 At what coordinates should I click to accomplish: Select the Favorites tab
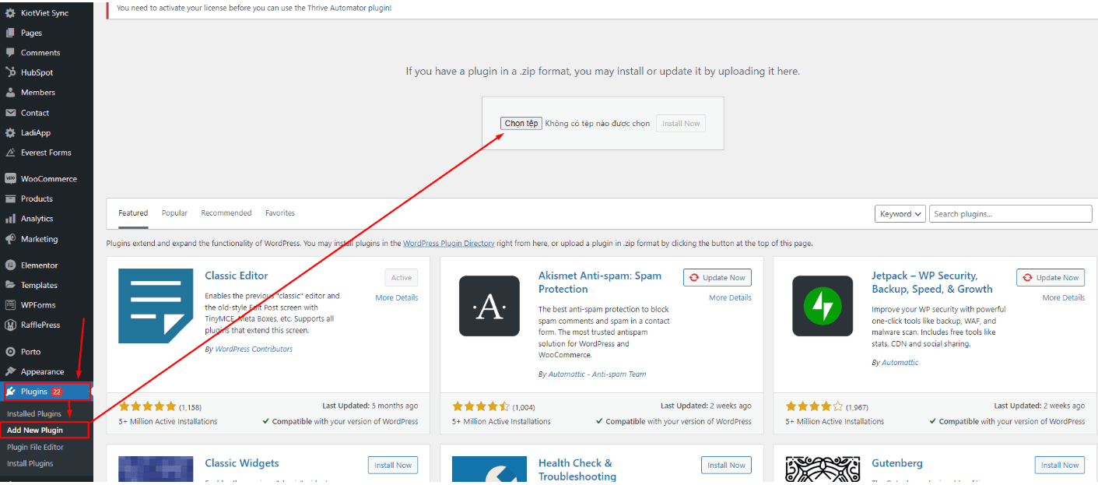(x=280, y=213)
